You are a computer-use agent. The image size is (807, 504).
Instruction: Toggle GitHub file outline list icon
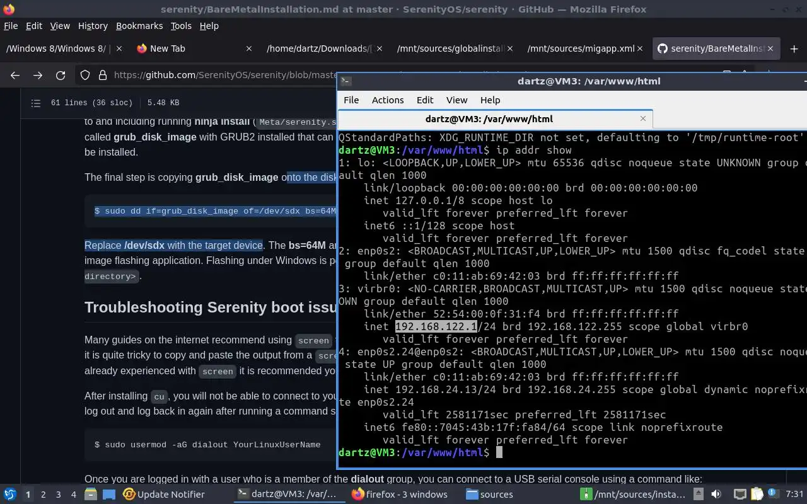coord(36,103)
